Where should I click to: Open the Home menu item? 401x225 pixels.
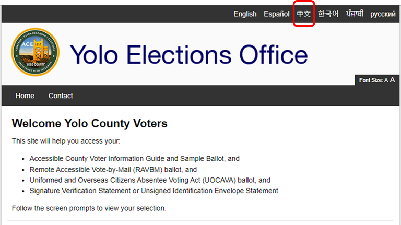25,96
